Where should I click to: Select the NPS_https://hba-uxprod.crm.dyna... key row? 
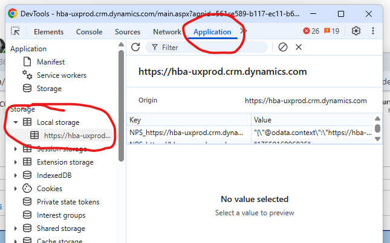[x=189, y=133]
